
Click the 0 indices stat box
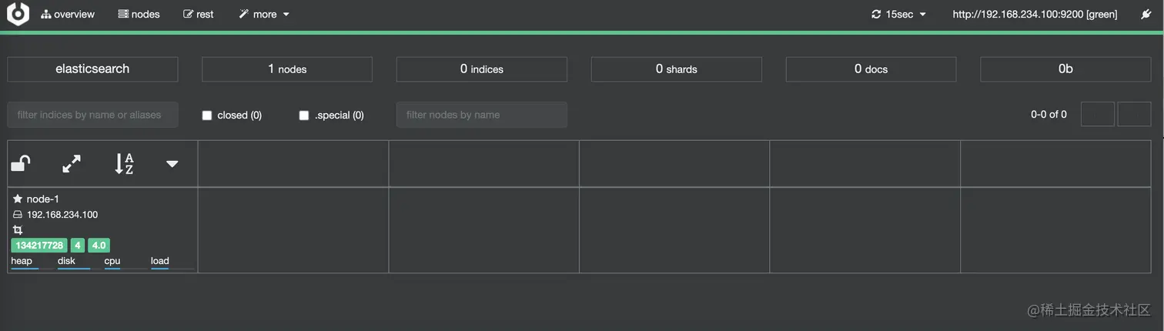(x=482, y=69)
